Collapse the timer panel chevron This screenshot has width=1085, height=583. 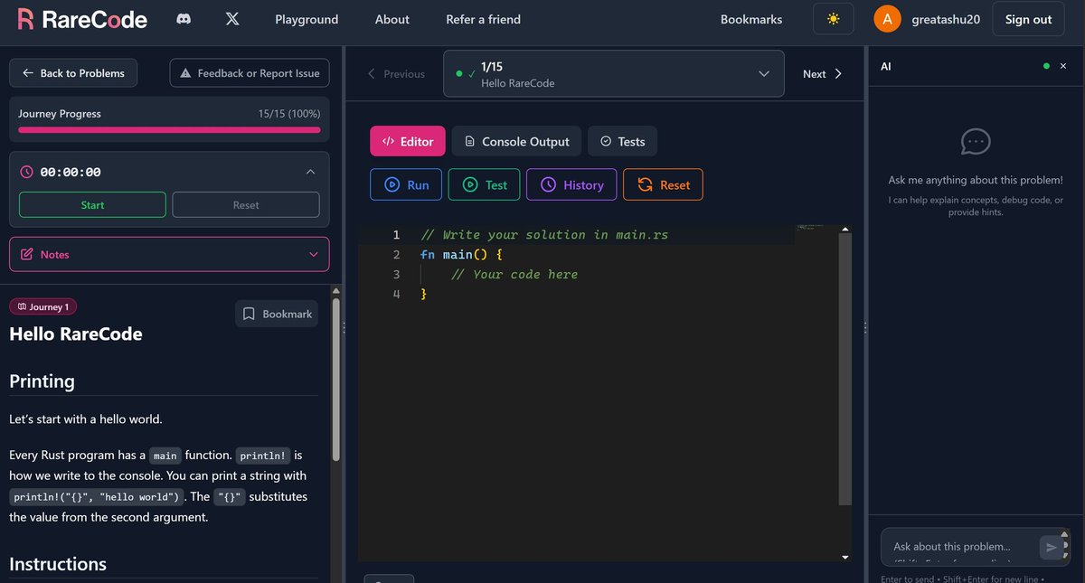tap(310, 172)
